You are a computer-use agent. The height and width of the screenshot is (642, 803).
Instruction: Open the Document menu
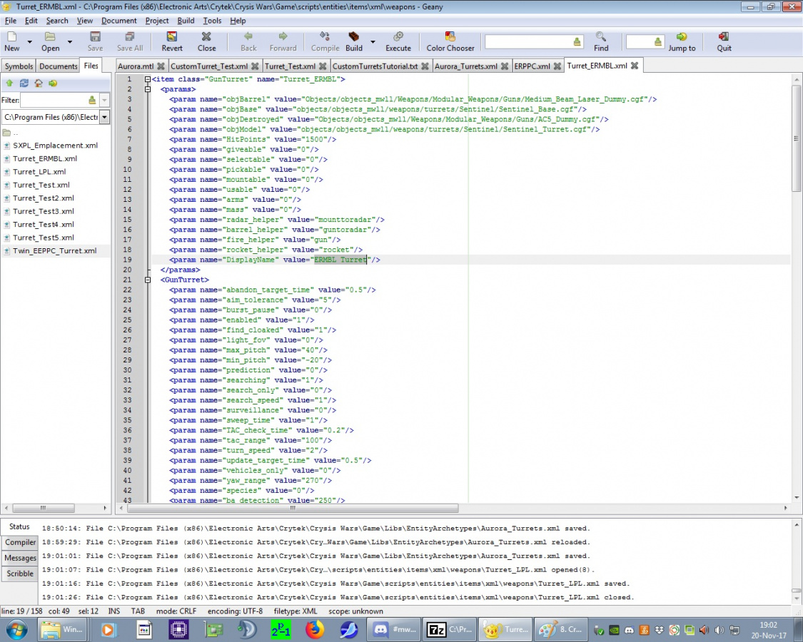click(118, 21)
